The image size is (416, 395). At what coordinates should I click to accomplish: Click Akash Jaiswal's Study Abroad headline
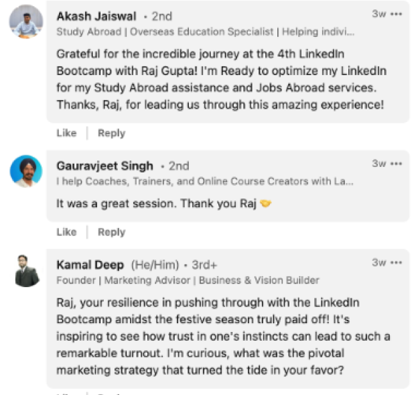(206, 32)
